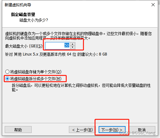160x138 pixels.
Task: Click the recommended size 8 GB text line
Action: [56, 54]
